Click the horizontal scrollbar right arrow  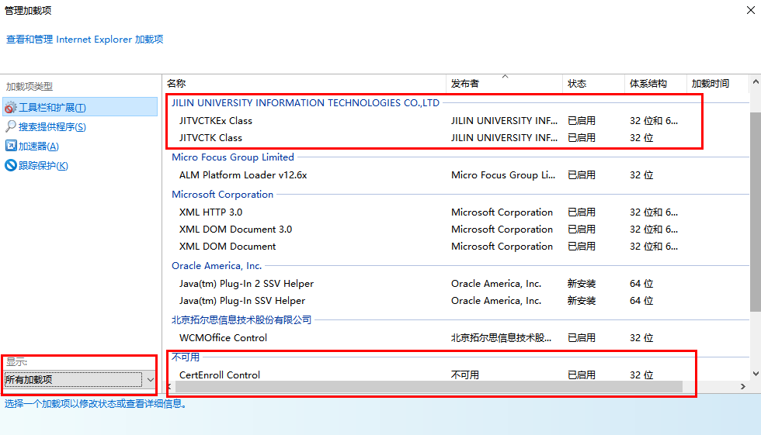742,386
